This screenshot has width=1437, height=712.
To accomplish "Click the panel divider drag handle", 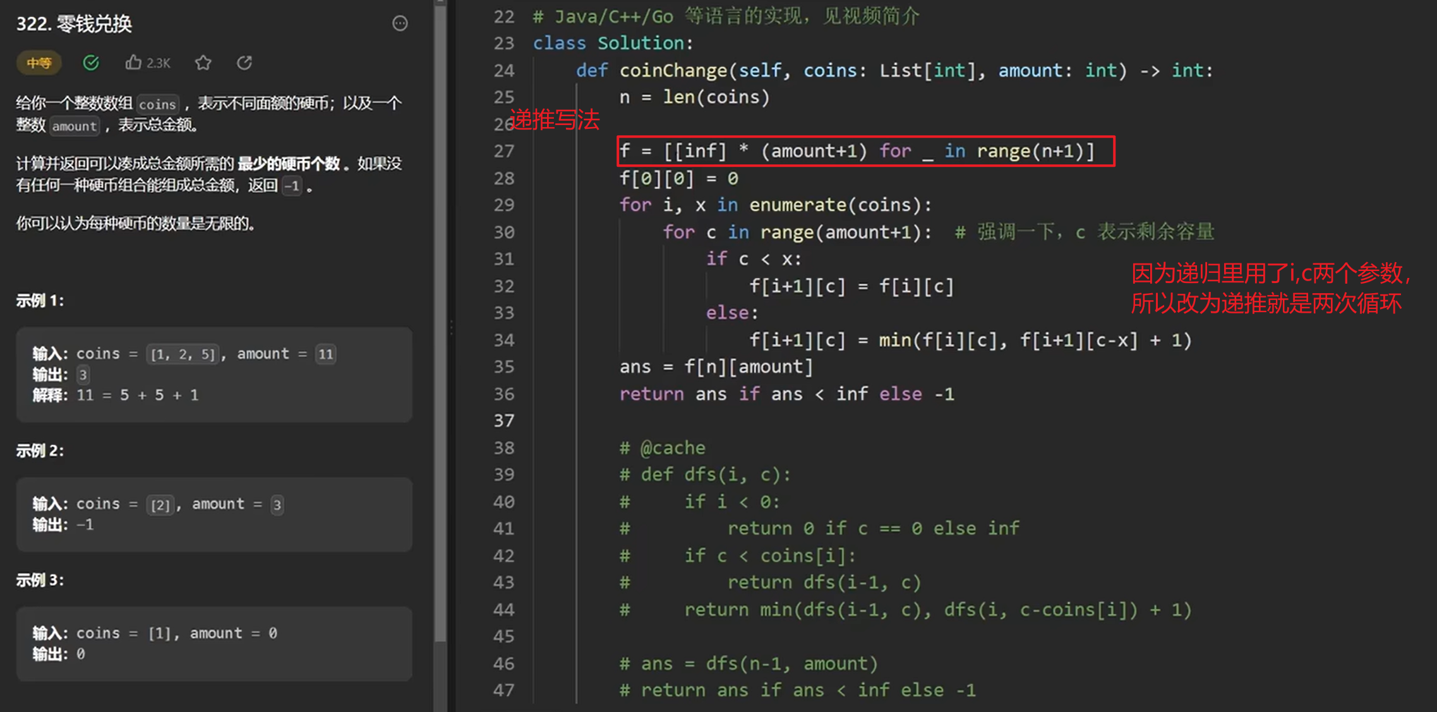I will (451, 327).
